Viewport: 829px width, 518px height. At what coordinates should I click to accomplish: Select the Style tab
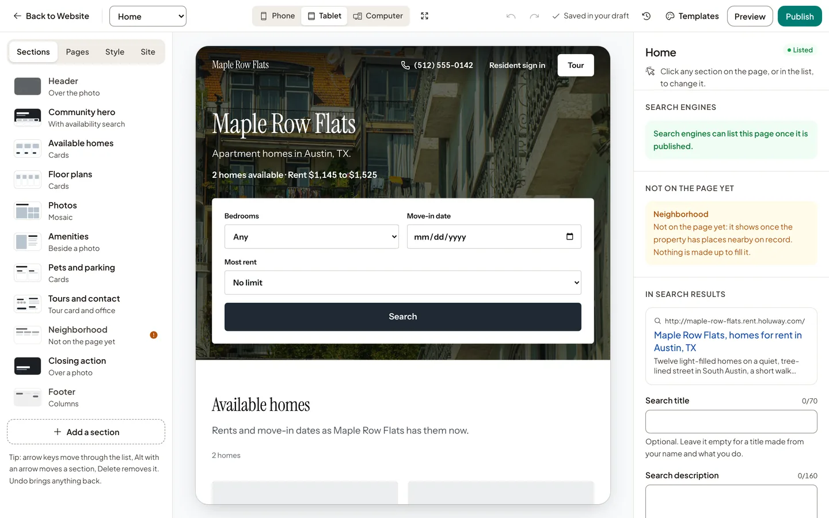click(x=115, y=52)
